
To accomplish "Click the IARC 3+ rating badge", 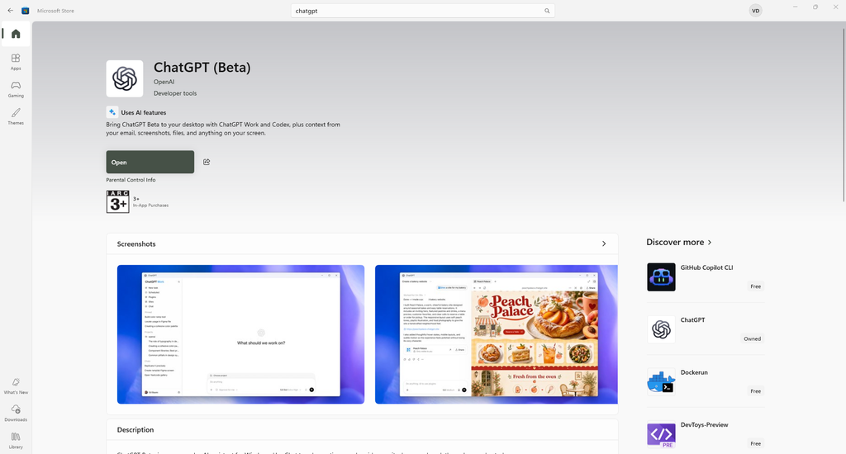I will (x=117, y=201).
